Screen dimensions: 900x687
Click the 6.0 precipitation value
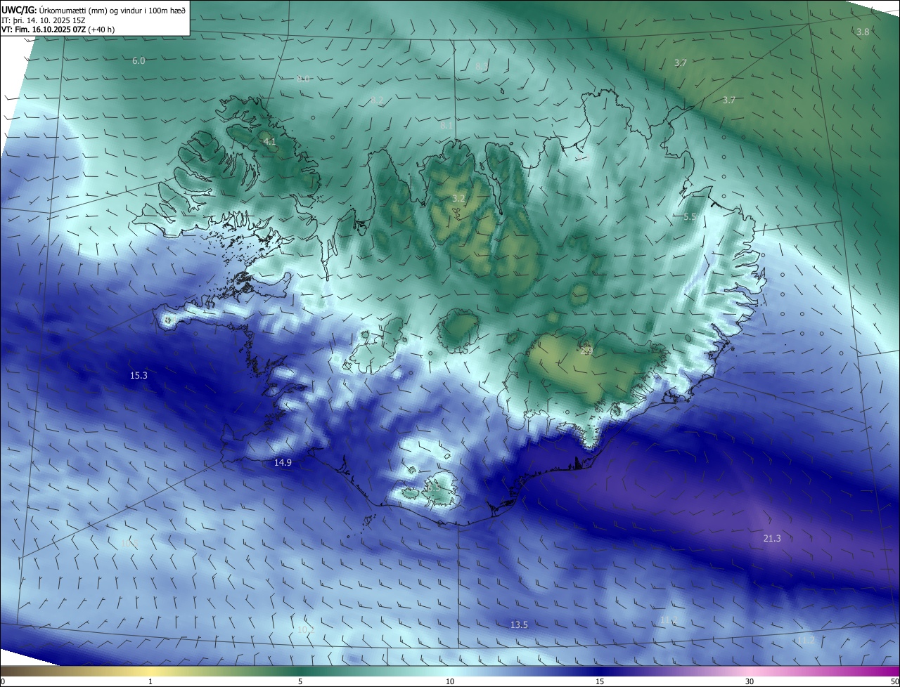point(139,61)
